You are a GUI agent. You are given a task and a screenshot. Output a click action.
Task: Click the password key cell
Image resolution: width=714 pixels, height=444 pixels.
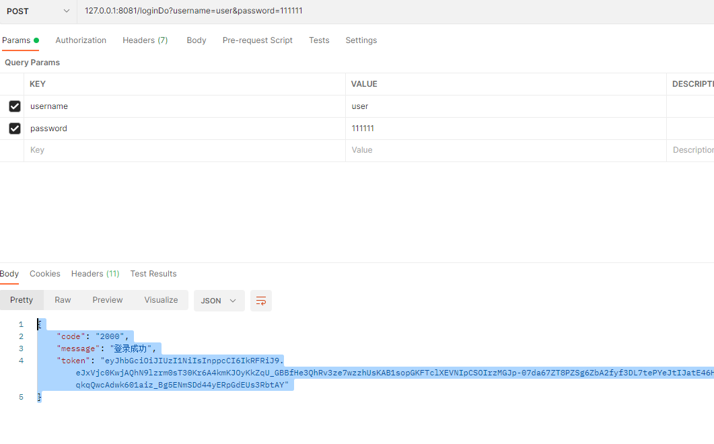tap(184, 128)
